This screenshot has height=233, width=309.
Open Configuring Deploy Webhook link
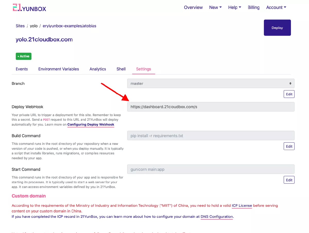pos(91,125)
